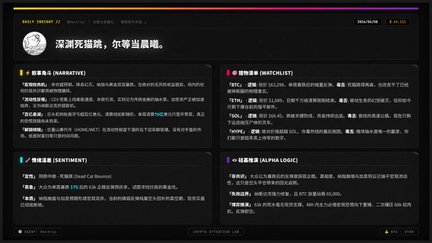Image resolution: width=432 pixels, height=243 pixels.
Task: Click the 「宏观绞肉机」 narrative label
Action: tap(34, 84)
